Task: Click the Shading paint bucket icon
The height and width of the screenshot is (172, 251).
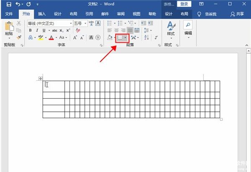Action: tap(110, 38)
